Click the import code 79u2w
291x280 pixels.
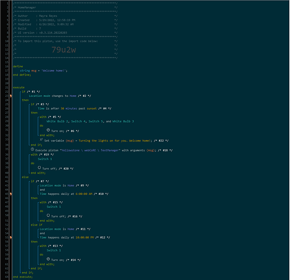click(x=64, y=50)
